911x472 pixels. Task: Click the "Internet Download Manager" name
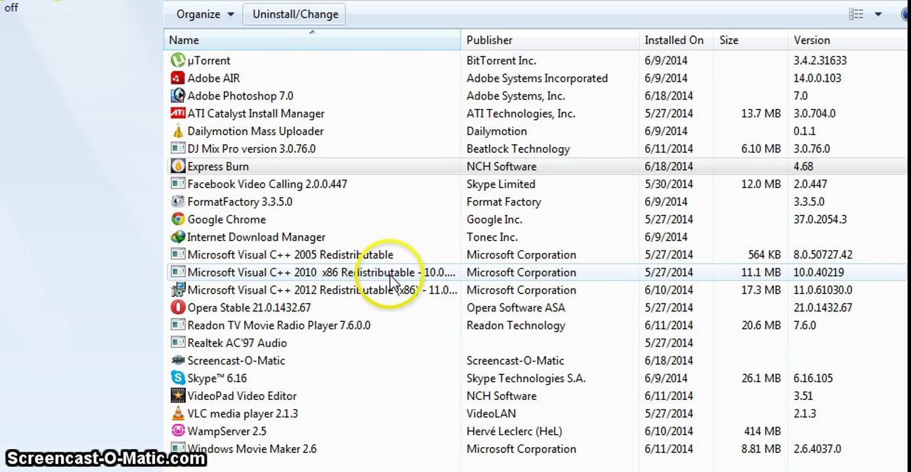pos(257,237)
